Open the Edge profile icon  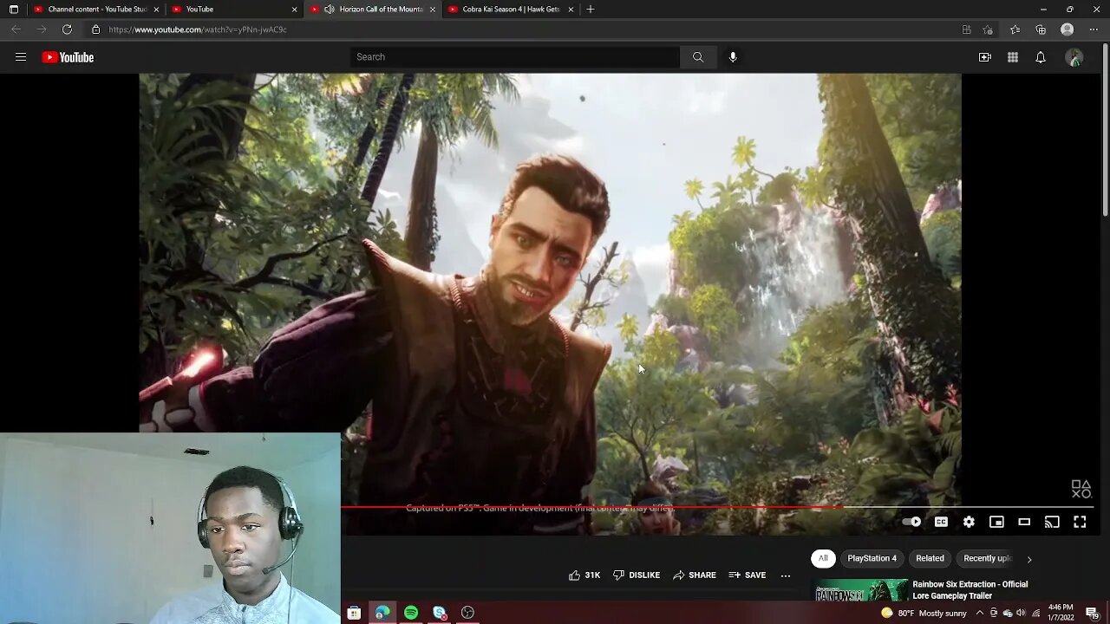[1068, 29]
